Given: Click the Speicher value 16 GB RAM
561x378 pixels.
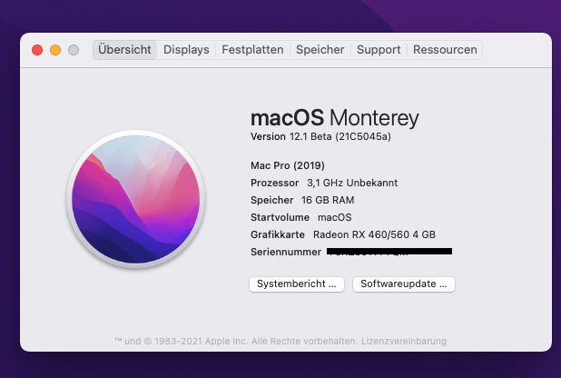Looking at the screenshot, I should pyautogui.click(x=328, y=200).
